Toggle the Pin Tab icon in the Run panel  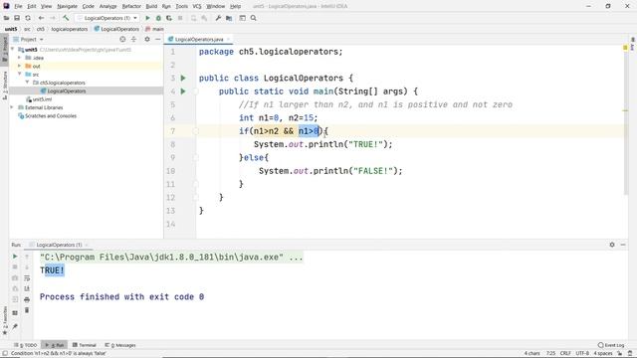pos(15,327)
